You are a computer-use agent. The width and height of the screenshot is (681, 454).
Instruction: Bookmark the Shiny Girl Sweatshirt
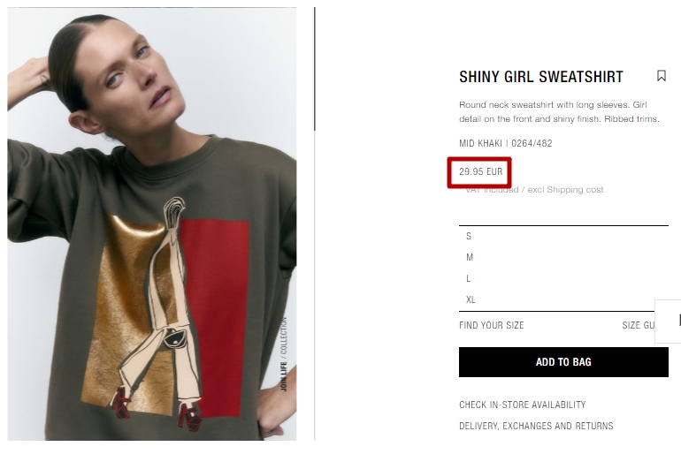coord(661,76)
